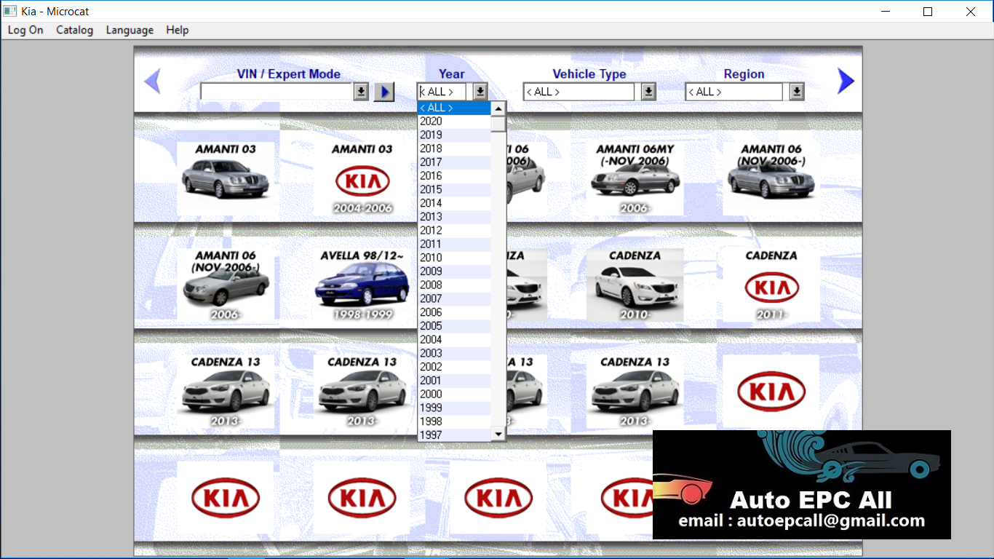Choose 2003 in the Year list
This screenshot has height=559, width=994.
(x=454, y=353)
